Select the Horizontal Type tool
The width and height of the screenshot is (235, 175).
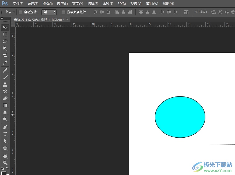pos(5,134)
